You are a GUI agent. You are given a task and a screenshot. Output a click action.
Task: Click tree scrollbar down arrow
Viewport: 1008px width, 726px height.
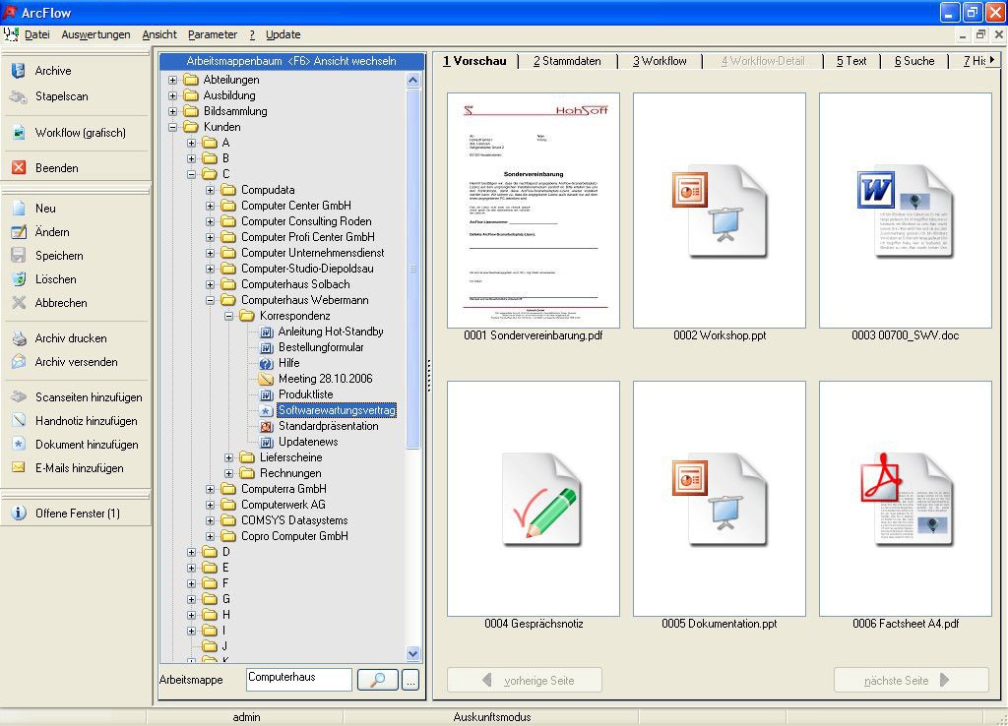click(412, 654)
